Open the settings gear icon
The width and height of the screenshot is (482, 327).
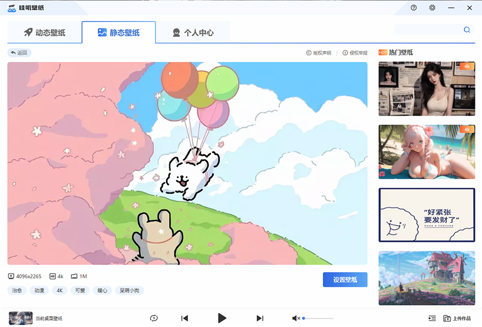click(432, 8)
